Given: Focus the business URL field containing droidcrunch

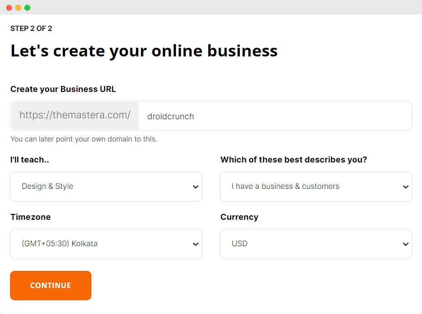Looking at the screenshot, I should pos(275,116).
